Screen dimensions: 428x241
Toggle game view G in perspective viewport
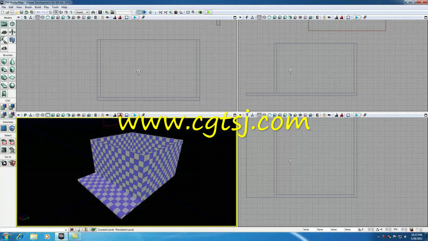point(96,115)
